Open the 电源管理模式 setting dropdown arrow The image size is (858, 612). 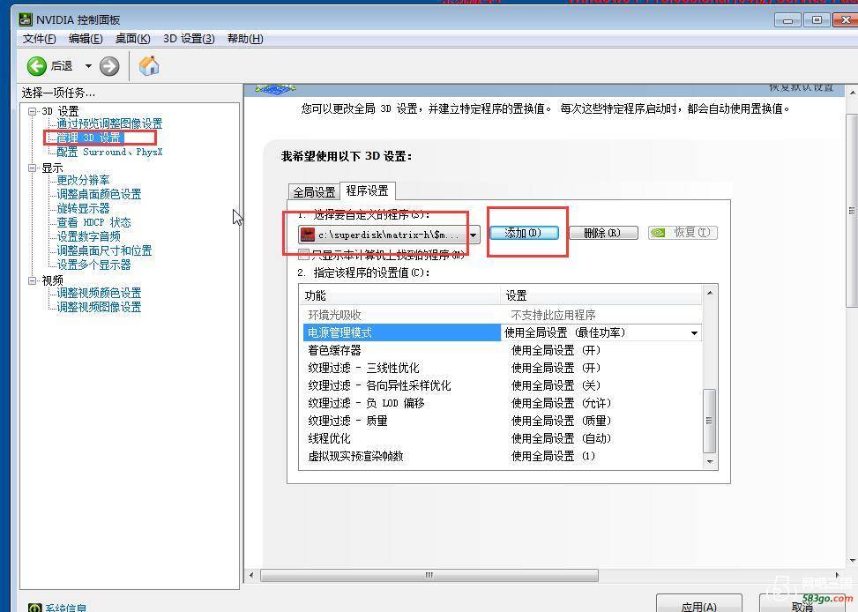coord(694,332)
